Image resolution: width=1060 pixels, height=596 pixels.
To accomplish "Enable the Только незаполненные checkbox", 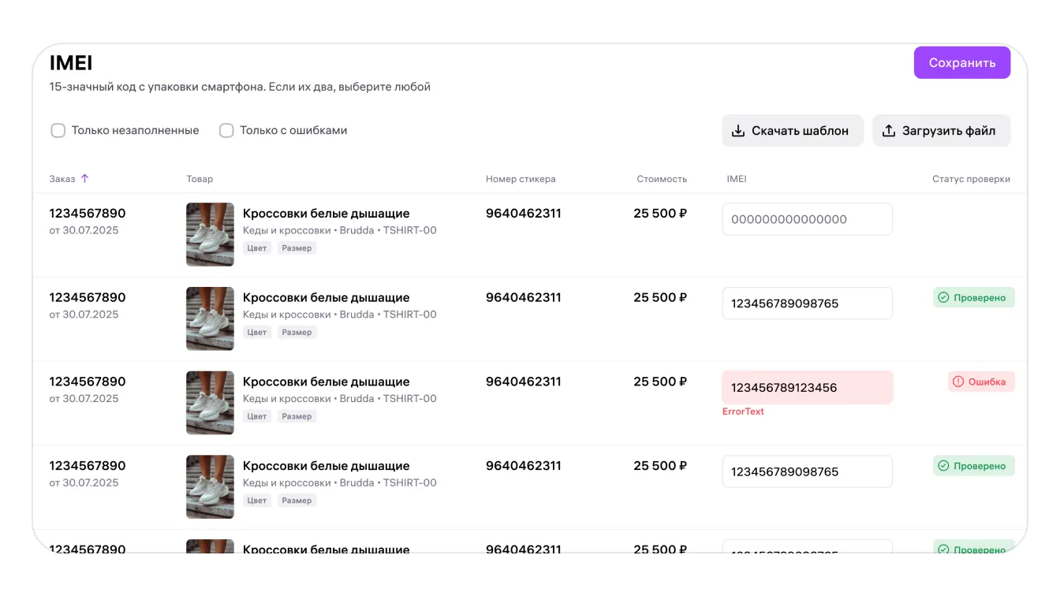I will click(58, 131).
